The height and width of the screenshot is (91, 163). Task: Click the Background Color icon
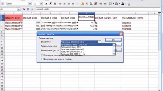pos(117,4)
